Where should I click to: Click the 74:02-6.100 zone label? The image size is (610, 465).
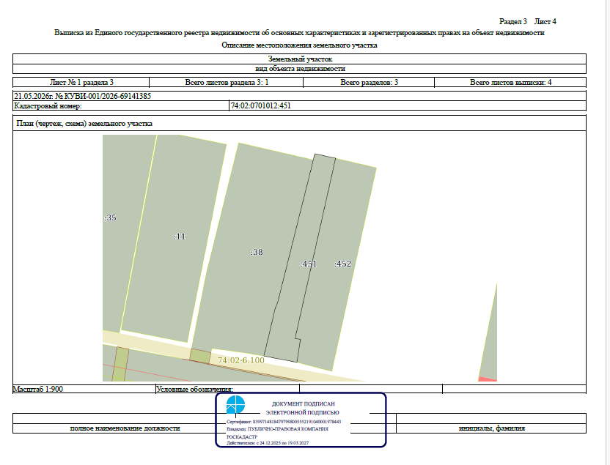240,360
